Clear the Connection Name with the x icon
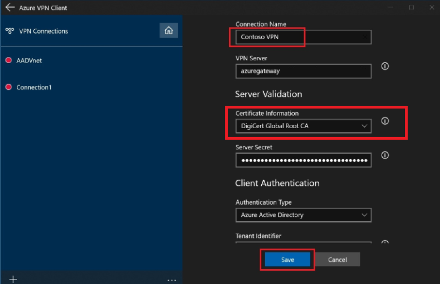 [364, 37]
